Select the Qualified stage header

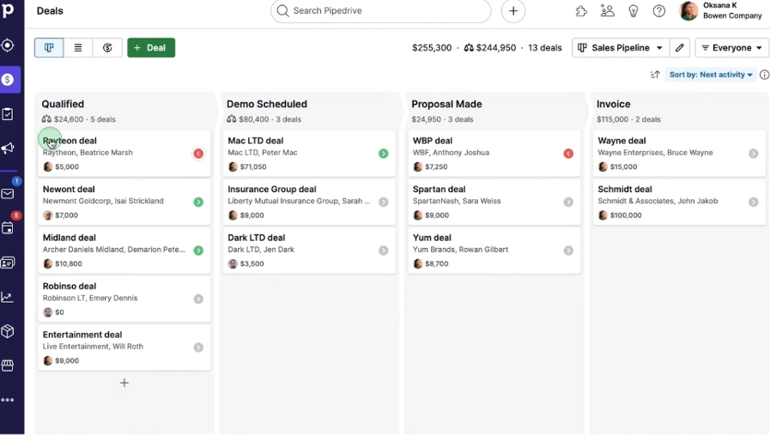pyautogui.click(x=63, y=104)
